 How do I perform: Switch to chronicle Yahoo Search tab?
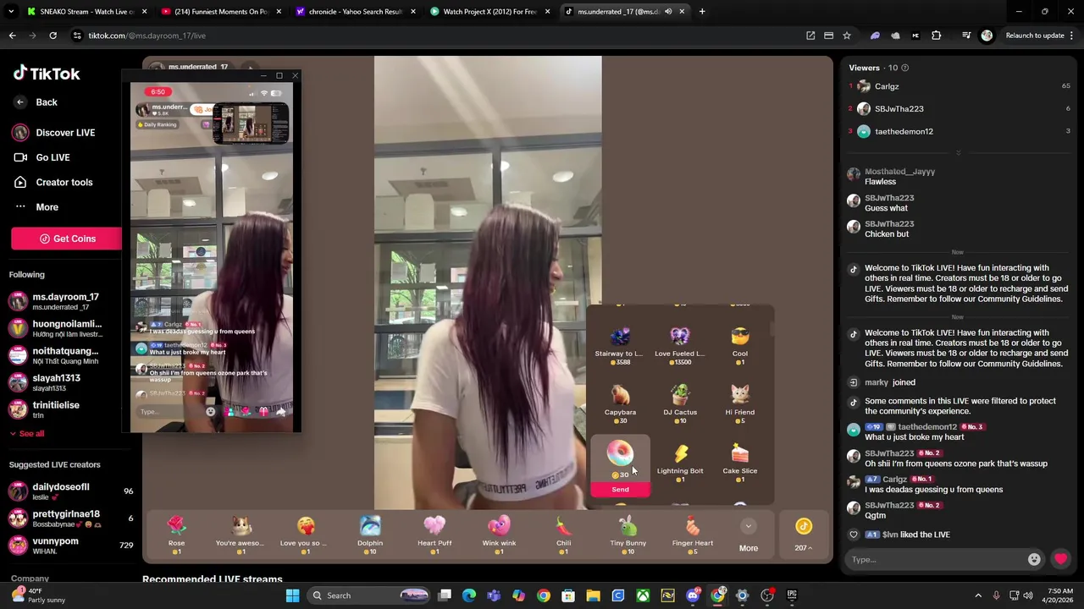click(x=355, y=12)
